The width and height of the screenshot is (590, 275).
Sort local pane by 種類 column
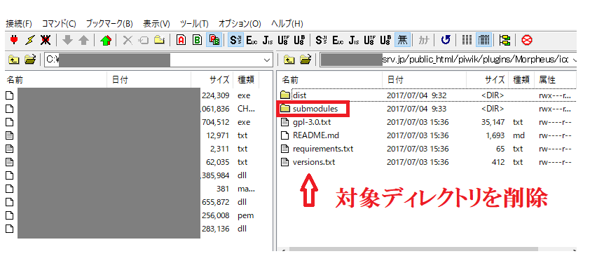pyautogui.click(x=246, y=80)
